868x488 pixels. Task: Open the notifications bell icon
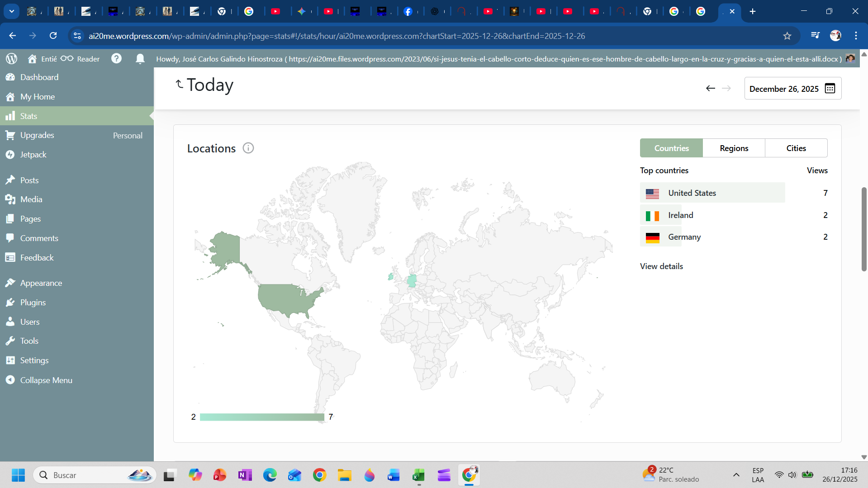click(x=140, y=59)
